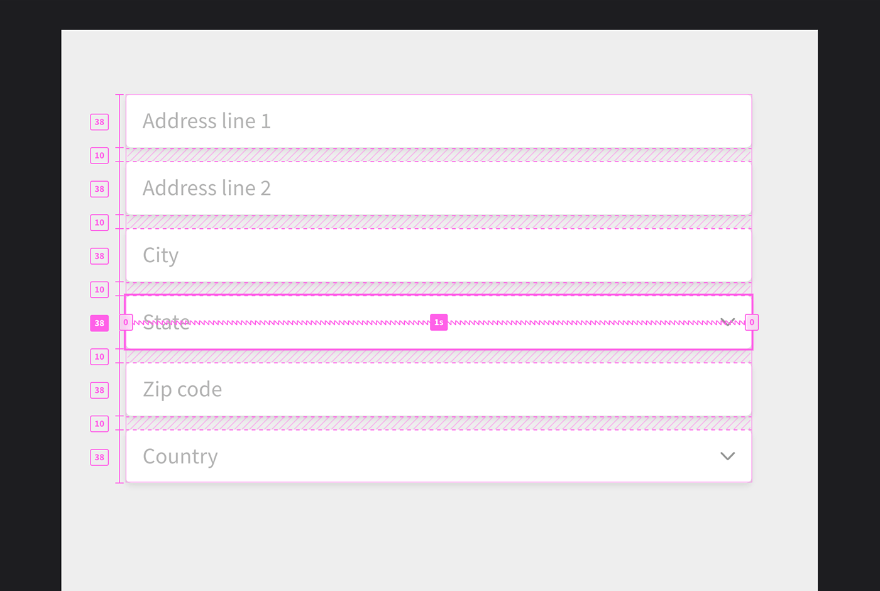
Task: Click the 38 height label beside Address line 1
Action: 99,122
